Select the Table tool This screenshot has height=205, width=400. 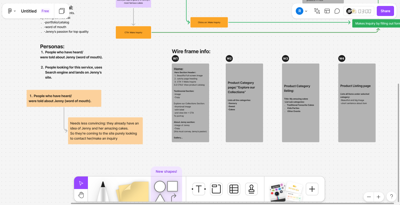pyautogui.click(x=234, y=189)
